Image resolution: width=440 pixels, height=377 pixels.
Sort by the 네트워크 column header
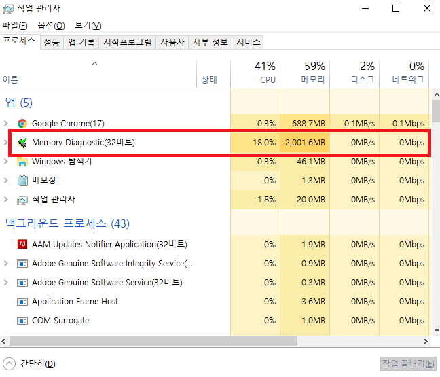click(404, 74)
